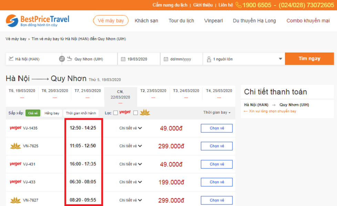Screen dimensions: 337x206
Task: Click the passenger person icon
Action: 209,59
